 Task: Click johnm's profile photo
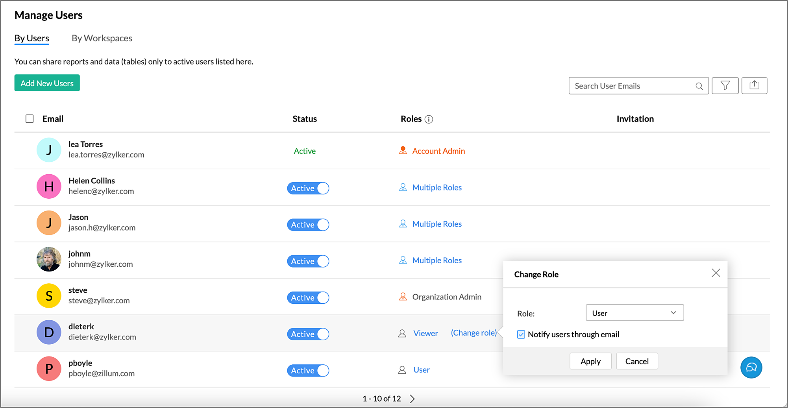click(49, 259)
